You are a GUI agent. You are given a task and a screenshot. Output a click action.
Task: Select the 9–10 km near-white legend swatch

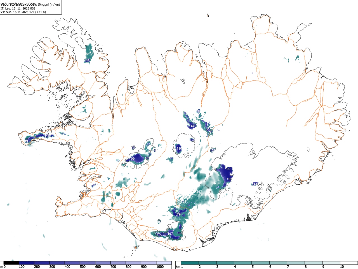[x=331, y=263]
